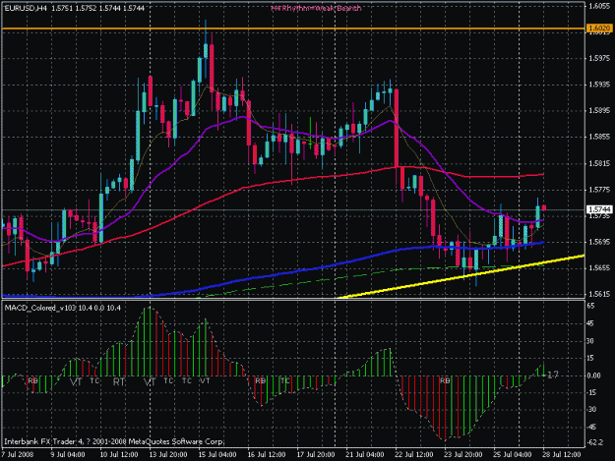Click the 1.5695 price axis label
Viewport: 615px width, 461px height.
click(x=599, y=242)
